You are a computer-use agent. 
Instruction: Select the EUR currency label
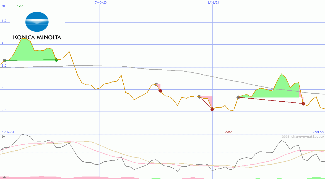pyautogui.click(x=4, y=6)
